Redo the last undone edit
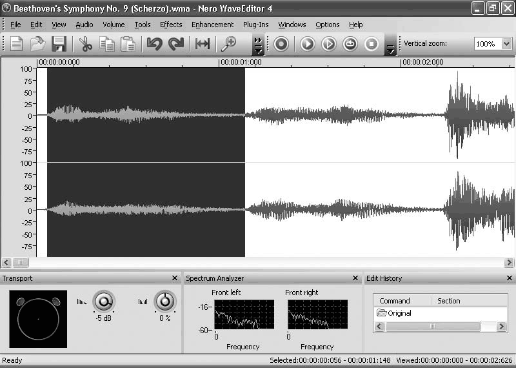This screenshot has height=368, width=516. click(x=176, y=44)
